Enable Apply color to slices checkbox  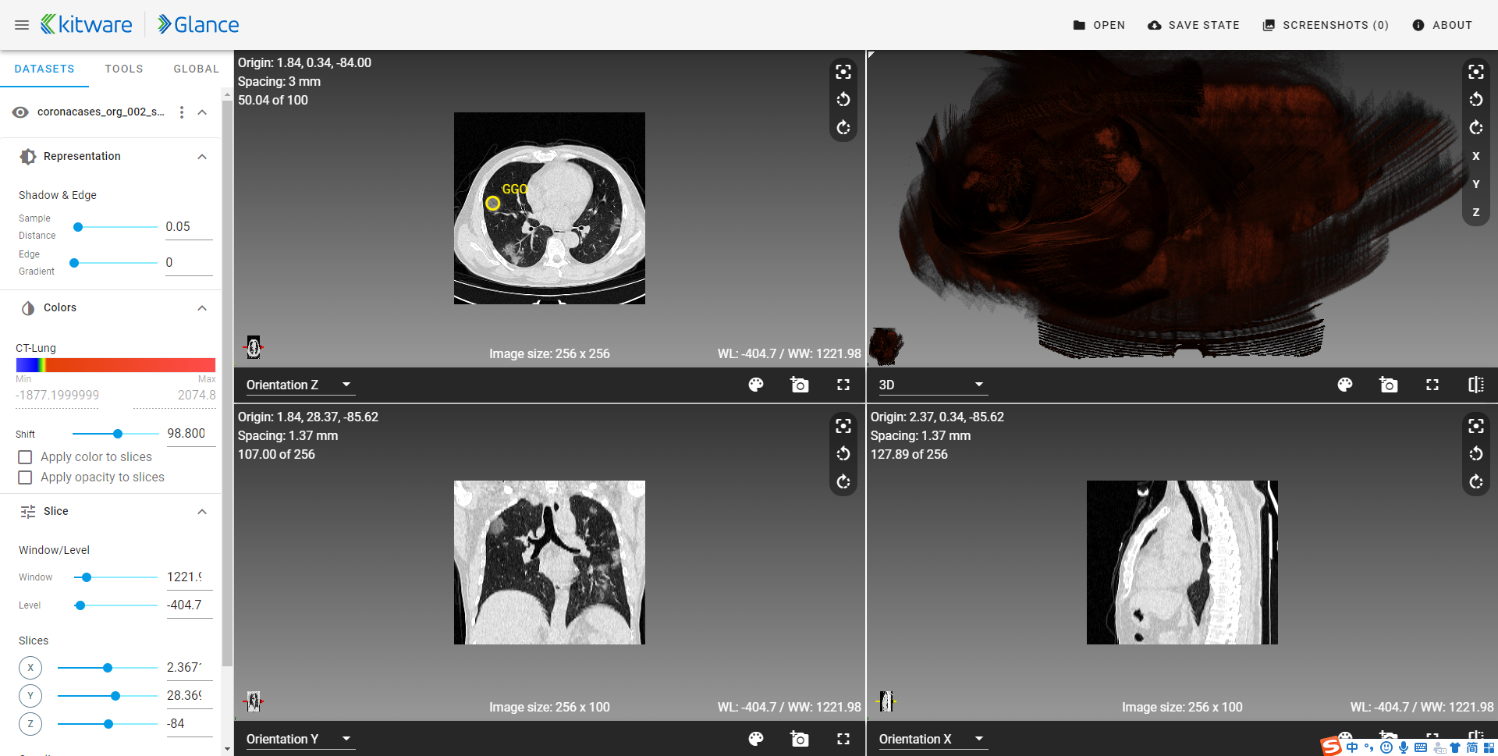pyautogui.click(x=25, y=457)
